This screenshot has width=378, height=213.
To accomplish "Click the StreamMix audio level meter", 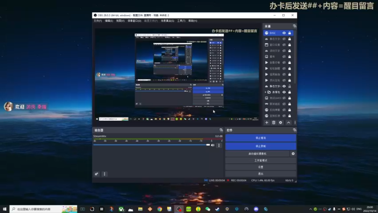I will pyautogui.click(x=158, y=139).
